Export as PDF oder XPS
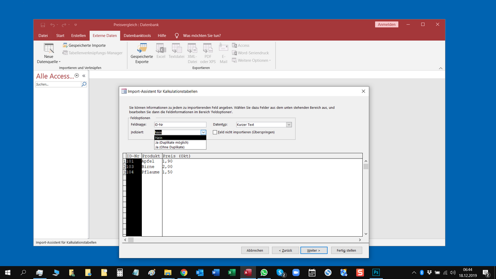 (x=208, y=53)
